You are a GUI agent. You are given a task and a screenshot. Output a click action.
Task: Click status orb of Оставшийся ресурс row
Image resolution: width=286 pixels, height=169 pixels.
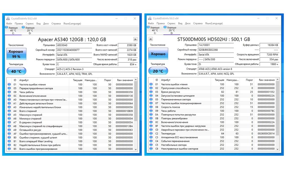9,130
